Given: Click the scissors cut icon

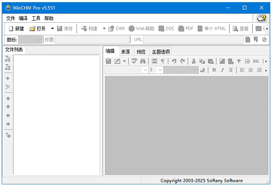Looking at the screenshot, I should (194, 61).
